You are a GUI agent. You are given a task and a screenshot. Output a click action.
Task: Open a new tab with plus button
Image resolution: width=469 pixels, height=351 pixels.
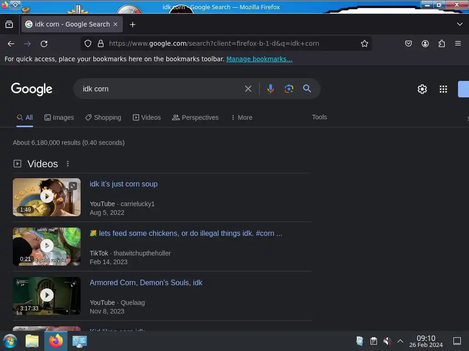[x=132, y=25]
